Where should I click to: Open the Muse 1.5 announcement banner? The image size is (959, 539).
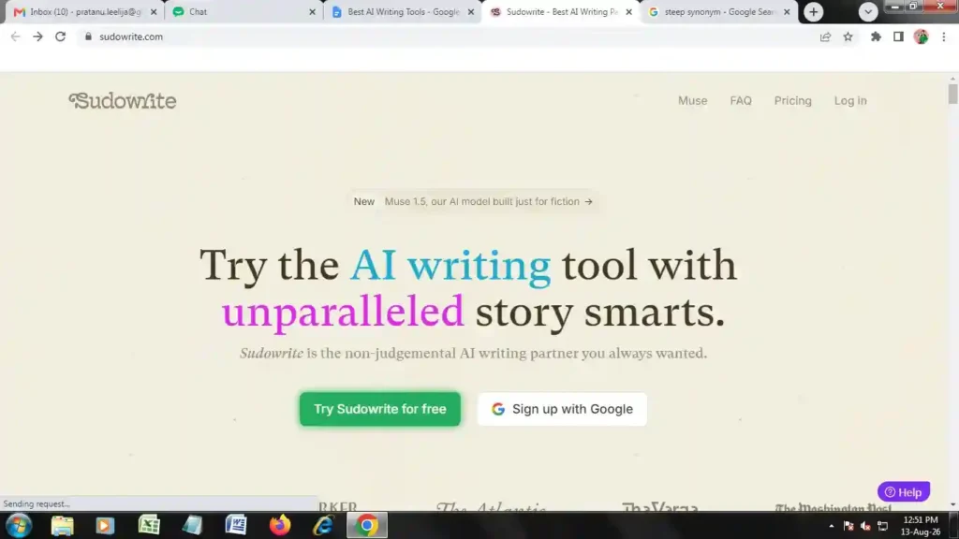(473, 202)
